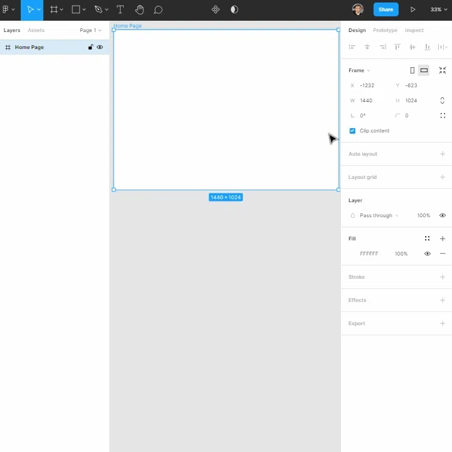Toggle visibility of FFFFFF fill

point(428,254)
